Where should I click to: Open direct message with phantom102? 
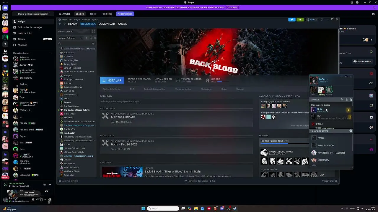click(x=32, y=78)
